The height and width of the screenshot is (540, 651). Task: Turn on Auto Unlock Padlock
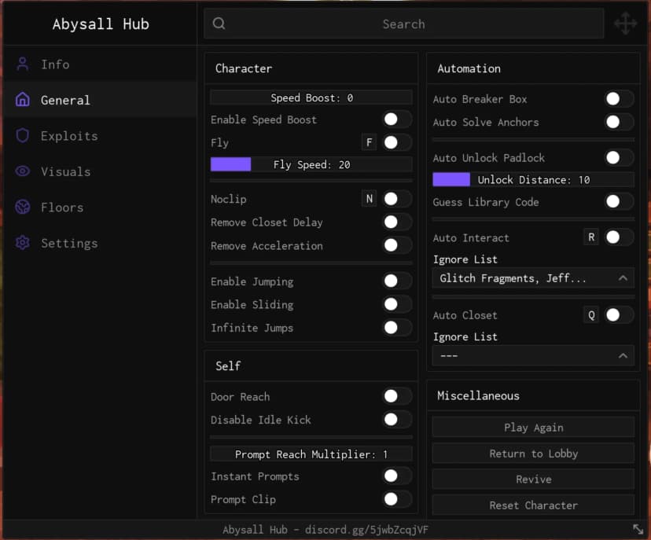point(620,158)
